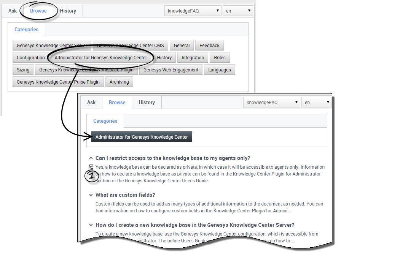Click the Integration category button

tap(193, 58)
